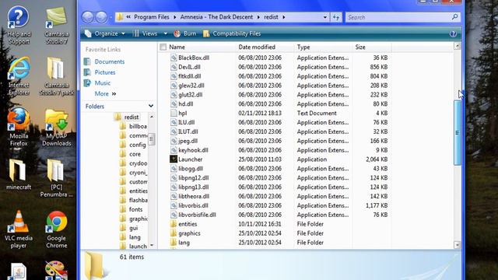Select the minecraft desktop folder

tap(19, 174)
